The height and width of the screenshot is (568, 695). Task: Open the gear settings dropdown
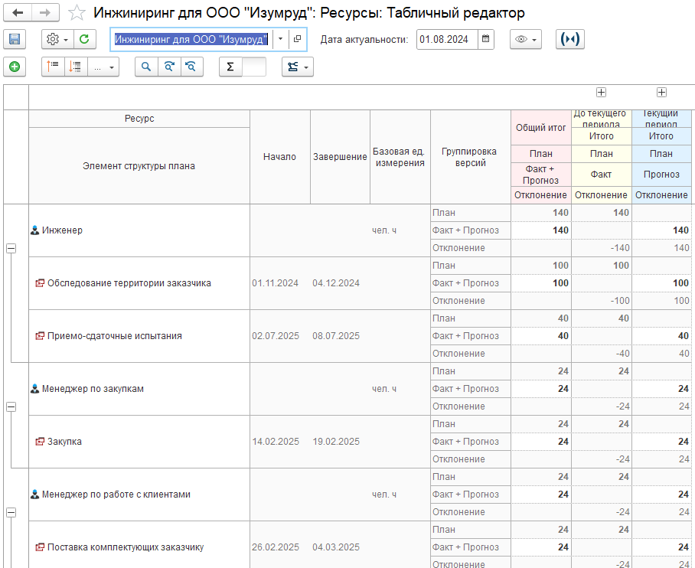(x=57, y=39)
